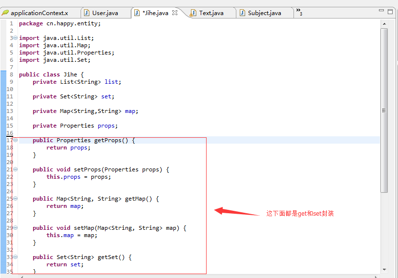Collapse the setMap method fold at line 29
The height and width of the screenshot is (278, 398).
coord(16,228)
